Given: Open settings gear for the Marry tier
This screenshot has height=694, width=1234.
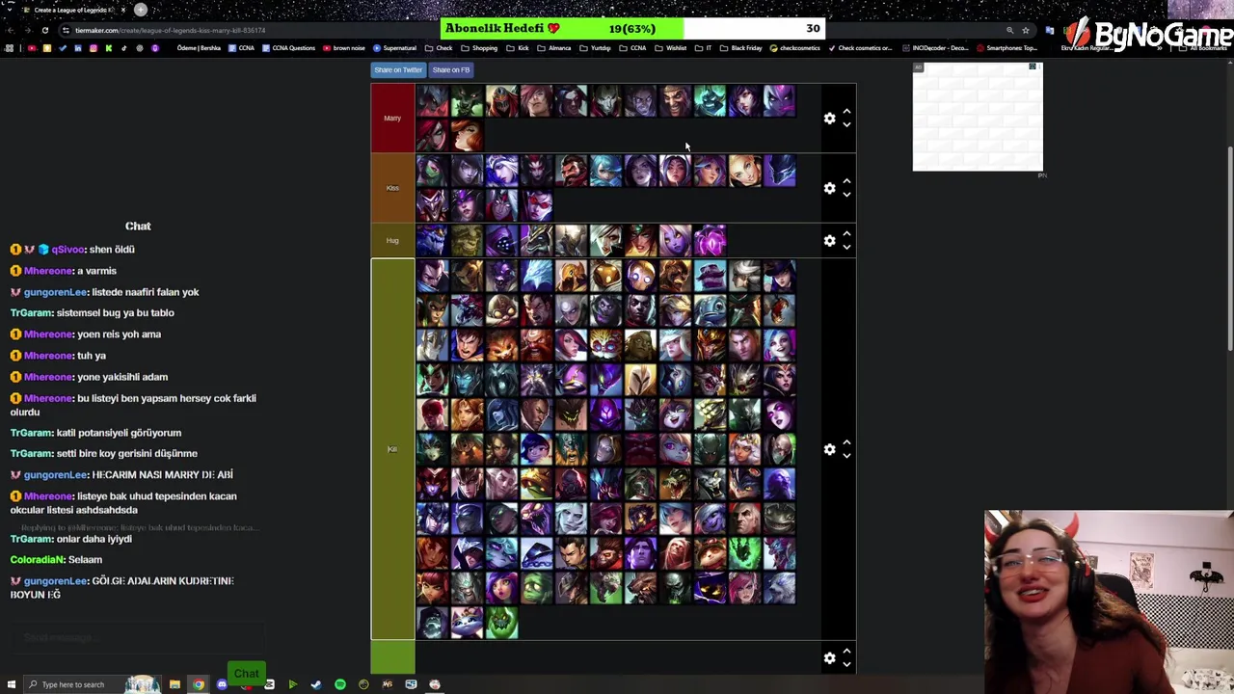Looking at the screenshot, I should pos(829,119).
